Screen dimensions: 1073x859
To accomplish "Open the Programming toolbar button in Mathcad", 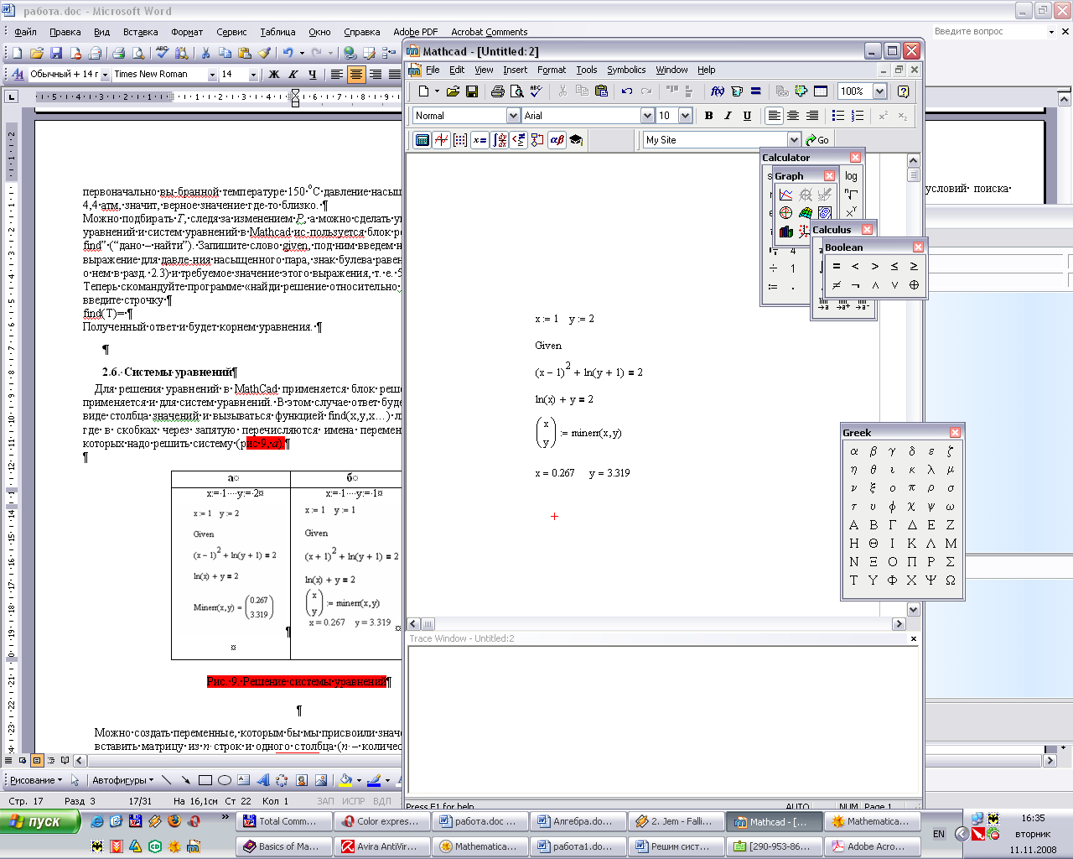I will (x=537, y=140).
